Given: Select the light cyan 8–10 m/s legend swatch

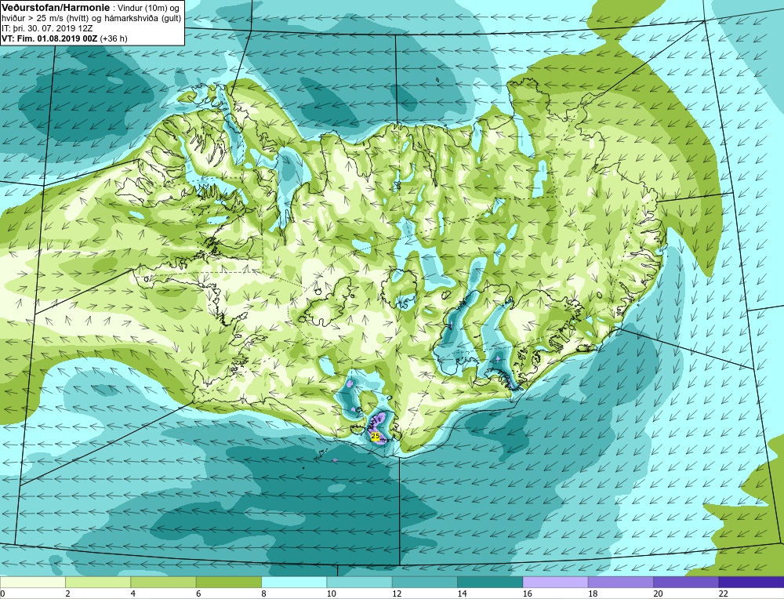Looking at the screenshot, I should coord(294,582).
